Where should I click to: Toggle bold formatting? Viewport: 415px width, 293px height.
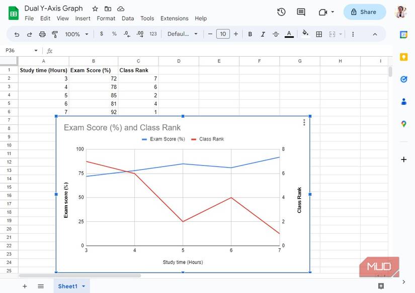pos(250,34)
